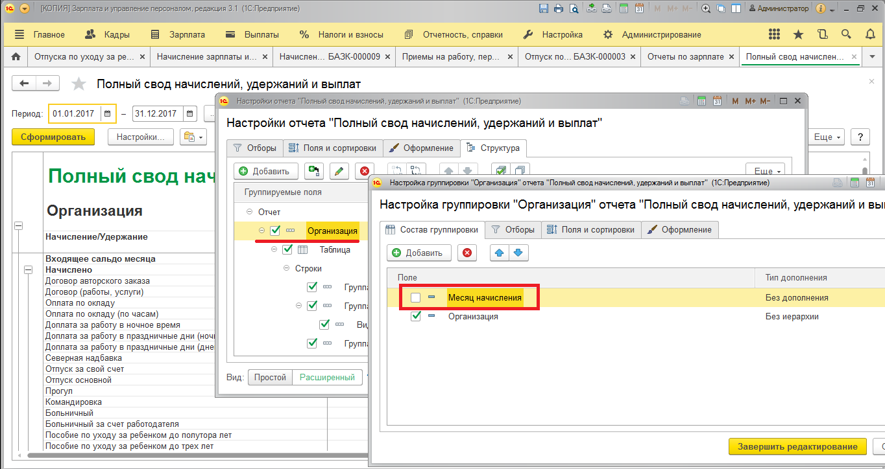Click Завершить редактирование button

click(797, 446)
